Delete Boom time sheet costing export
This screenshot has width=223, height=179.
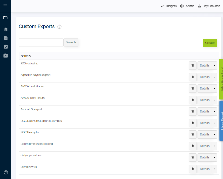pos(192,146)
